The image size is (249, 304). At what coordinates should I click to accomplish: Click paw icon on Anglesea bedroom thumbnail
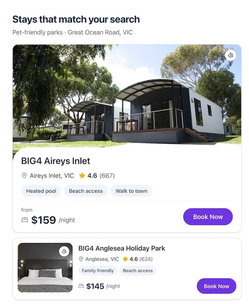[x=64, y=251]
